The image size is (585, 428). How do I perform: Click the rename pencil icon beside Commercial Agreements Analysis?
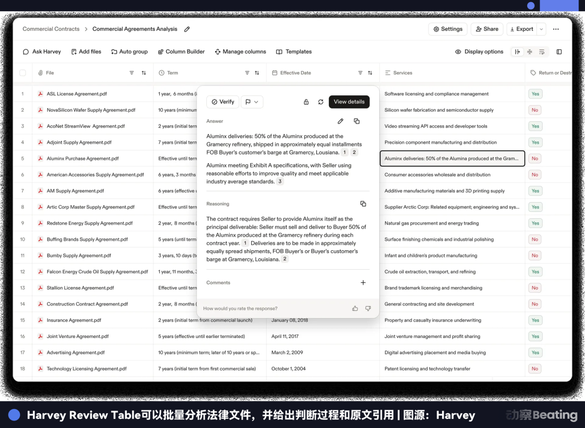click(187, 29)
